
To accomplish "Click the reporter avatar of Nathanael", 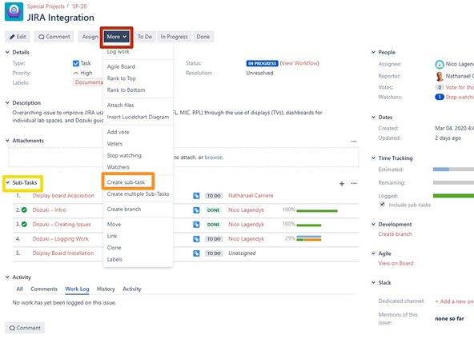I will click(x=440, y=76).
